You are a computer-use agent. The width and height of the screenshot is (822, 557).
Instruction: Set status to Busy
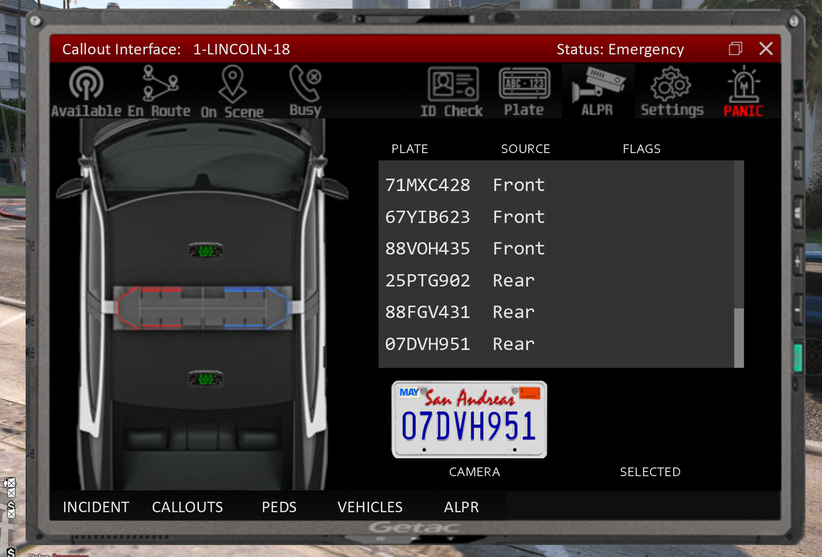click(x=305, y=92)
